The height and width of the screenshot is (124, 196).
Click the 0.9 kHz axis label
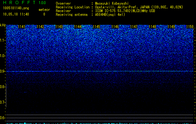[2, 71]
